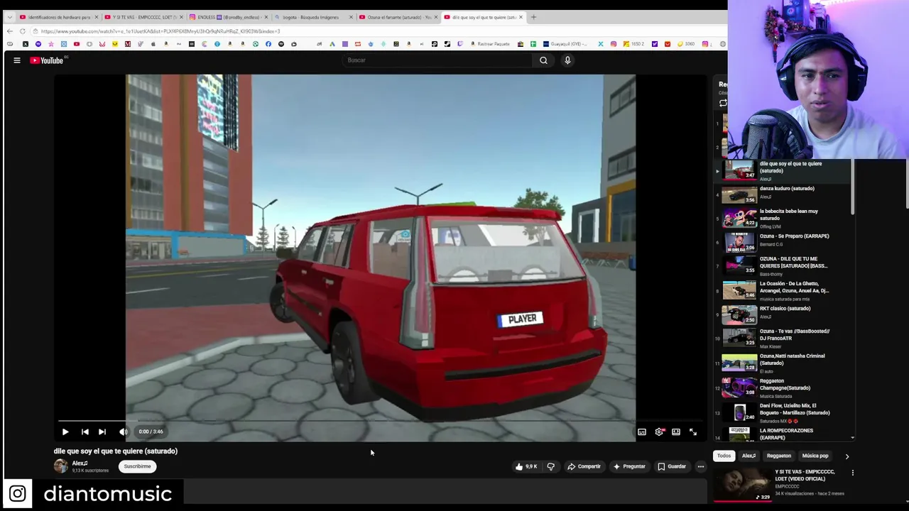Select the Música pop filter chip
The width and height of the screenshot is (909, 511).
pyautogui.click(x=815, y=456)
